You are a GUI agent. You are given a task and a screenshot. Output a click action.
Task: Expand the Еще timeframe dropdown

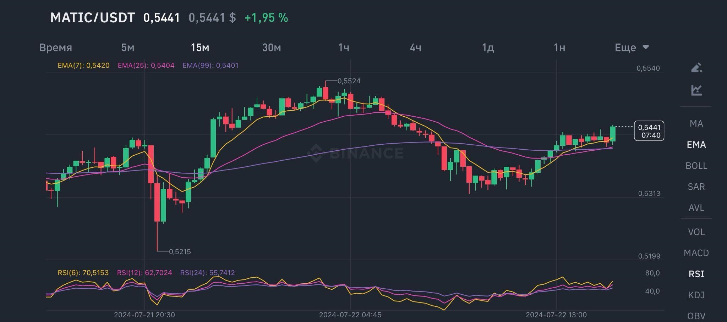pyautogui.click(x=632, y=48)
